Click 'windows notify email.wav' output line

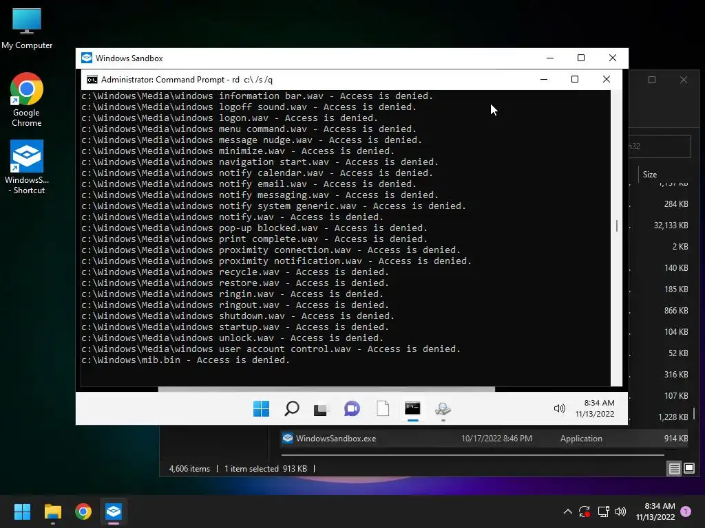[249, 184]
